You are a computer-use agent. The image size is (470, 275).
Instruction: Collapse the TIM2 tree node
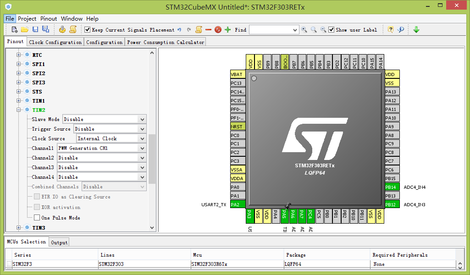(19, 110)
